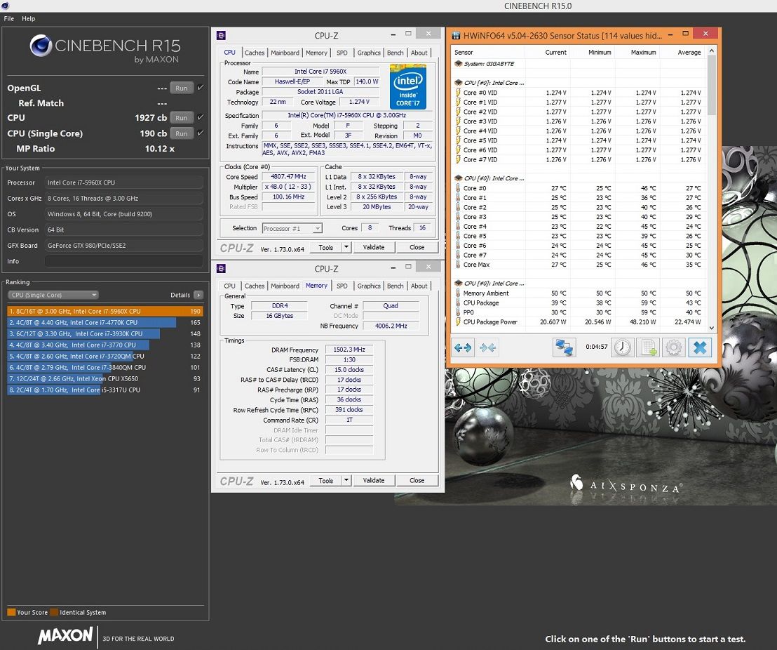Run the CPU multi-core benchmark
The image size is (777, 650).
tap(182, 118)
